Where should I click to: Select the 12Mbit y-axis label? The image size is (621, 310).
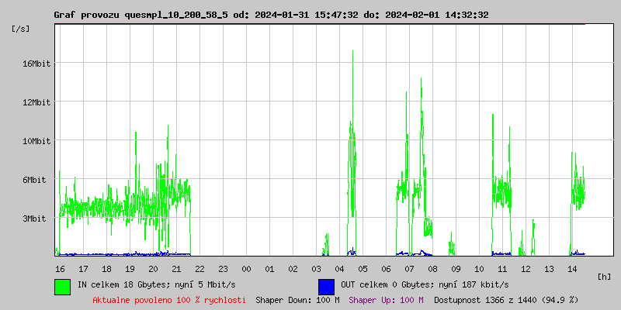(x=36, y=102)
